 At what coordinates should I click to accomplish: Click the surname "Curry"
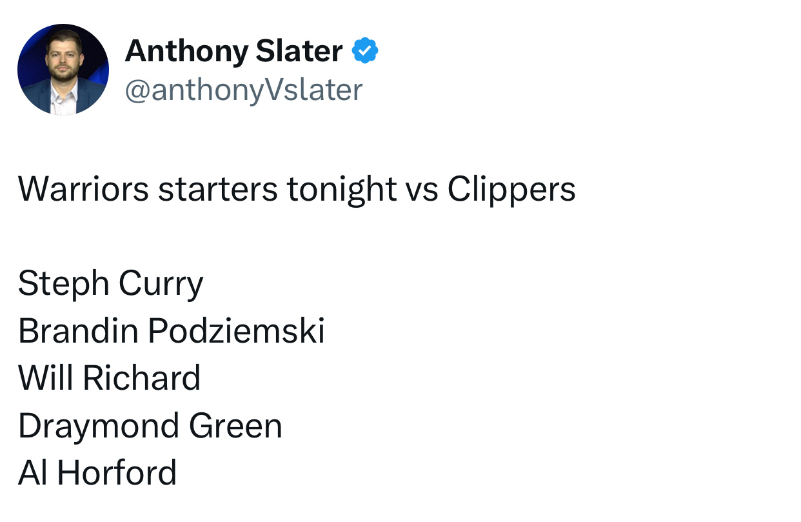point(161,284)
